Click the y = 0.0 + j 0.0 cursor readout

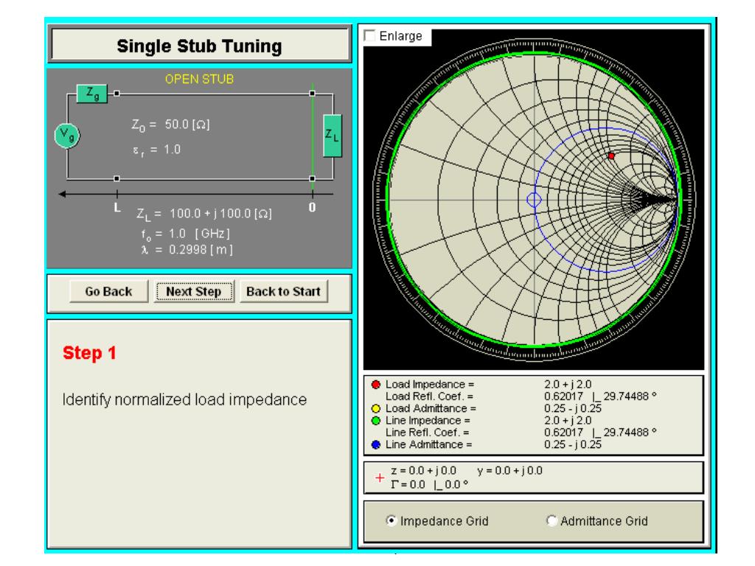pyautogui.click(x=510, y=470)
